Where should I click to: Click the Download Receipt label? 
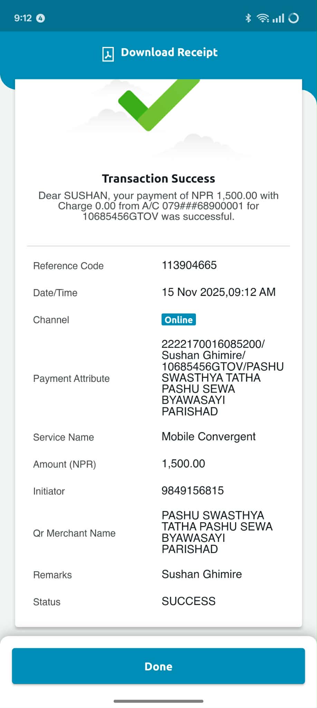pos(169,52)
